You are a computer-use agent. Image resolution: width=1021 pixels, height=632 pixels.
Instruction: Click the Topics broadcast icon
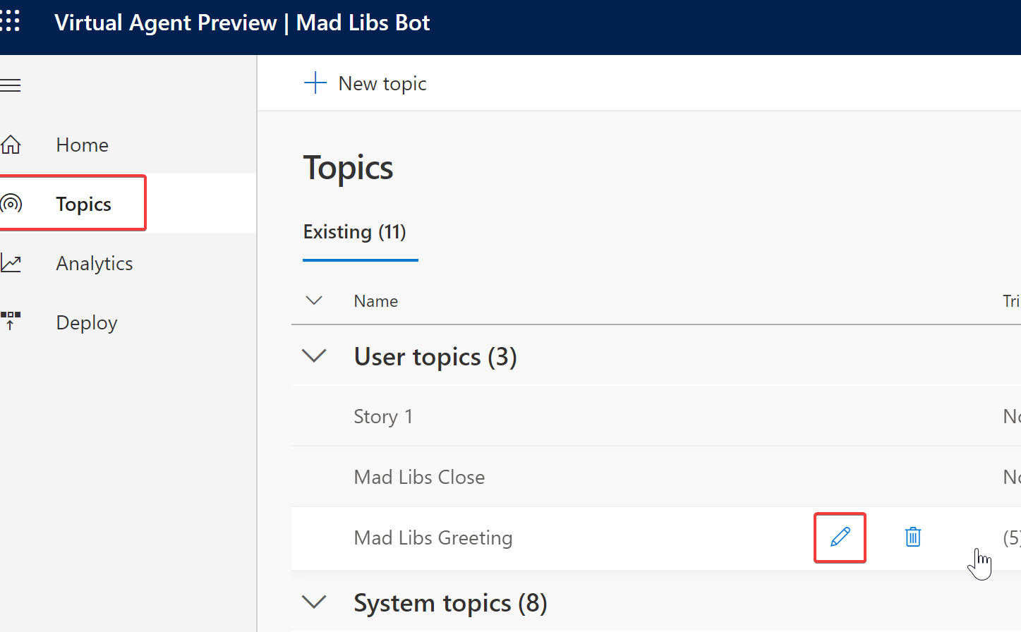[11, 204]
